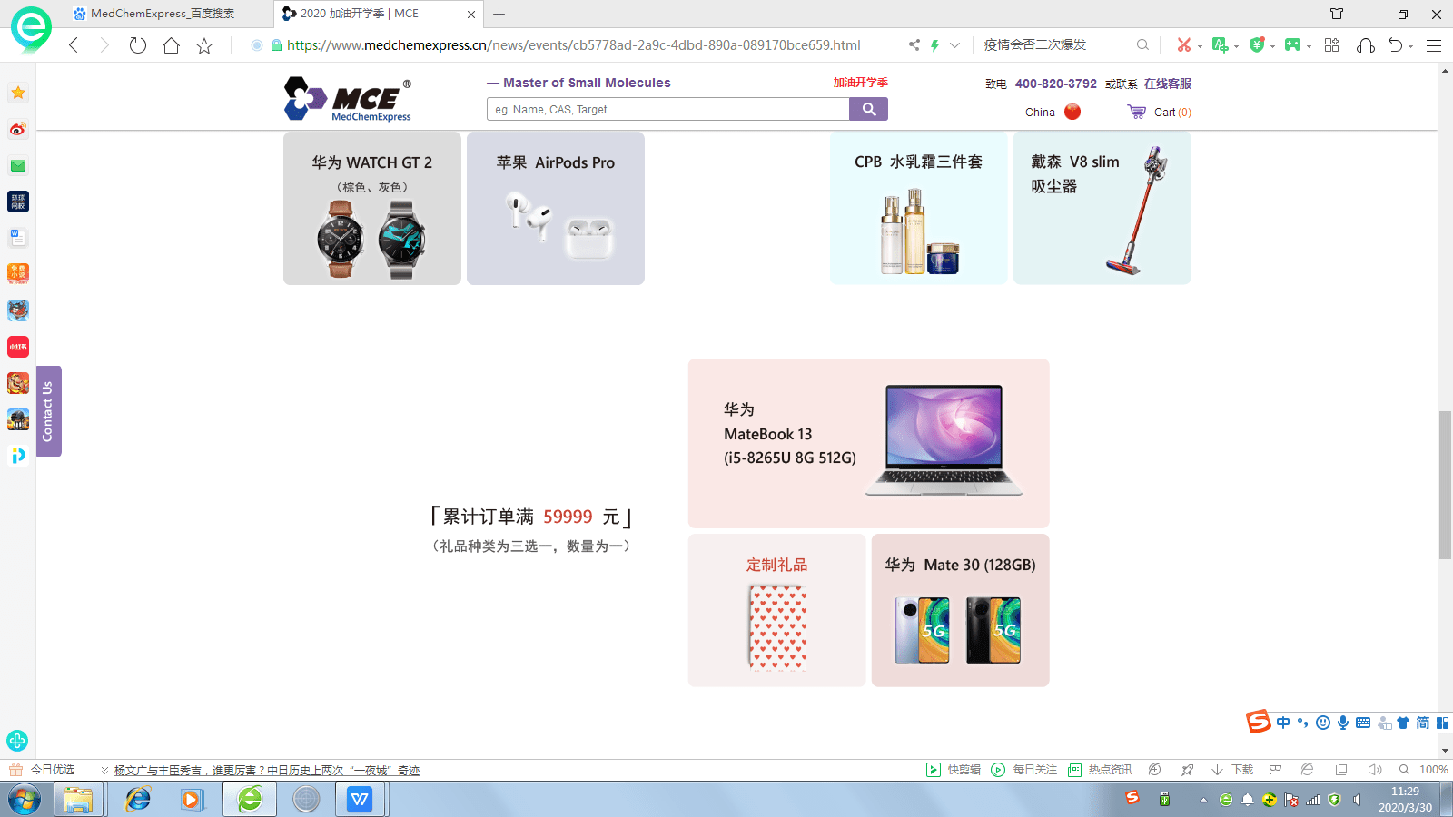Open a new tab with plus button
Screen dimensions: 1453x817
point(499,14)
